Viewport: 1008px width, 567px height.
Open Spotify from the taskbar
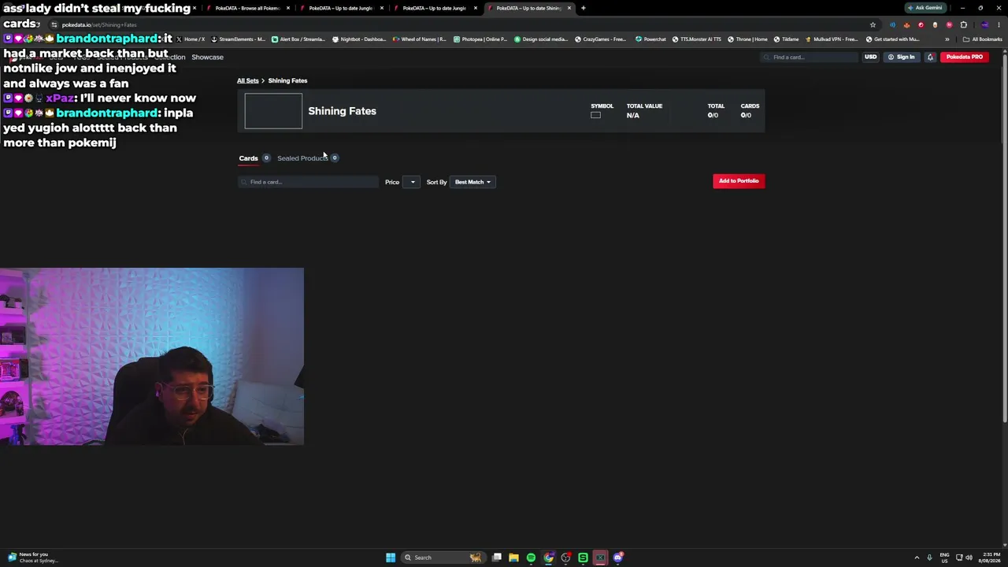[x=531, y=558]
